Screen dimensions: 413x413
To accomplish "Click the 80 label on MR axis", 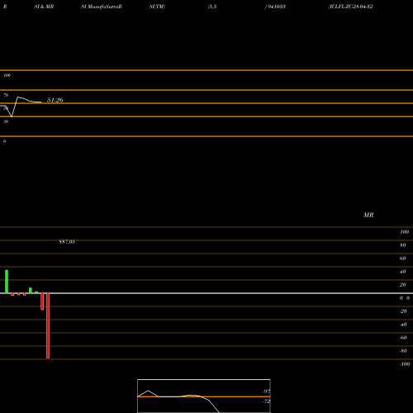I will click(x=403, y=245).
